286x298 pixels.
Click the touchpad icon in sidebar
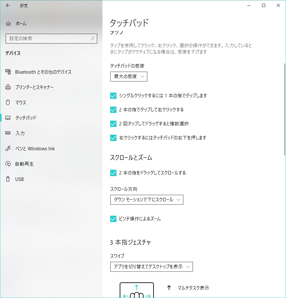point(8,118)
